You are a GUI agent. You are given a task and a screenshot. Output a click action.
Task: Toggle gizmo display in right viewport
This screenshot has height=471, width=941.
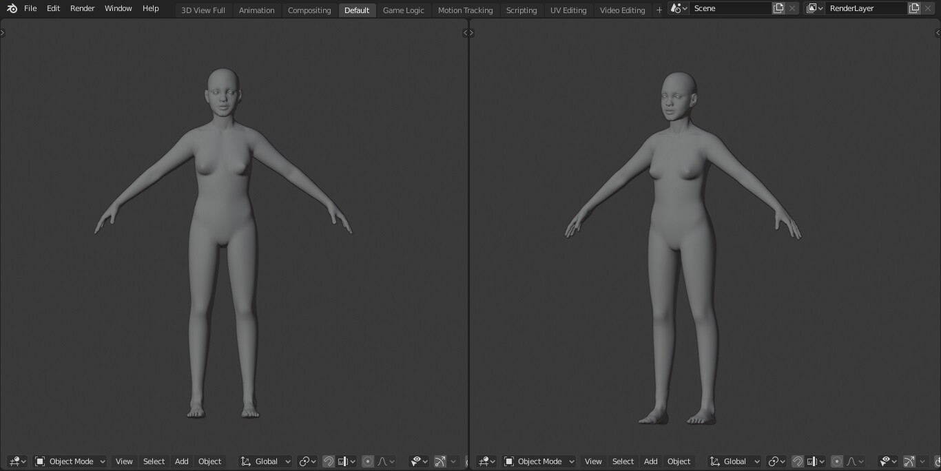909,461
